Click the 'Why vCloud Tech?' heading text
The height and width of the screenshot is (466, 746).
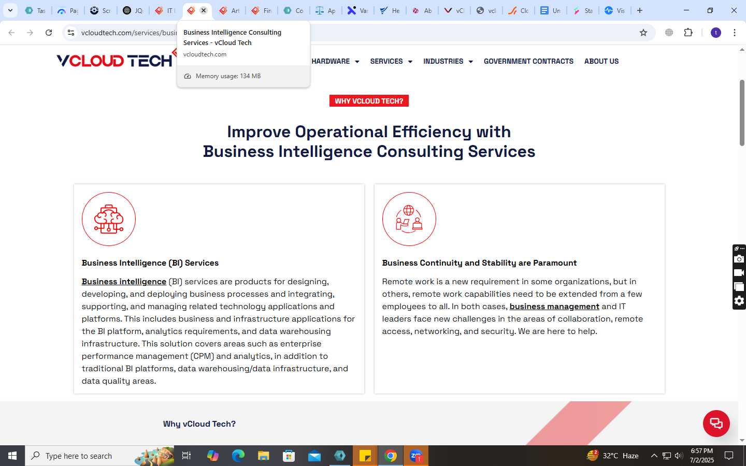pos(199,424)
